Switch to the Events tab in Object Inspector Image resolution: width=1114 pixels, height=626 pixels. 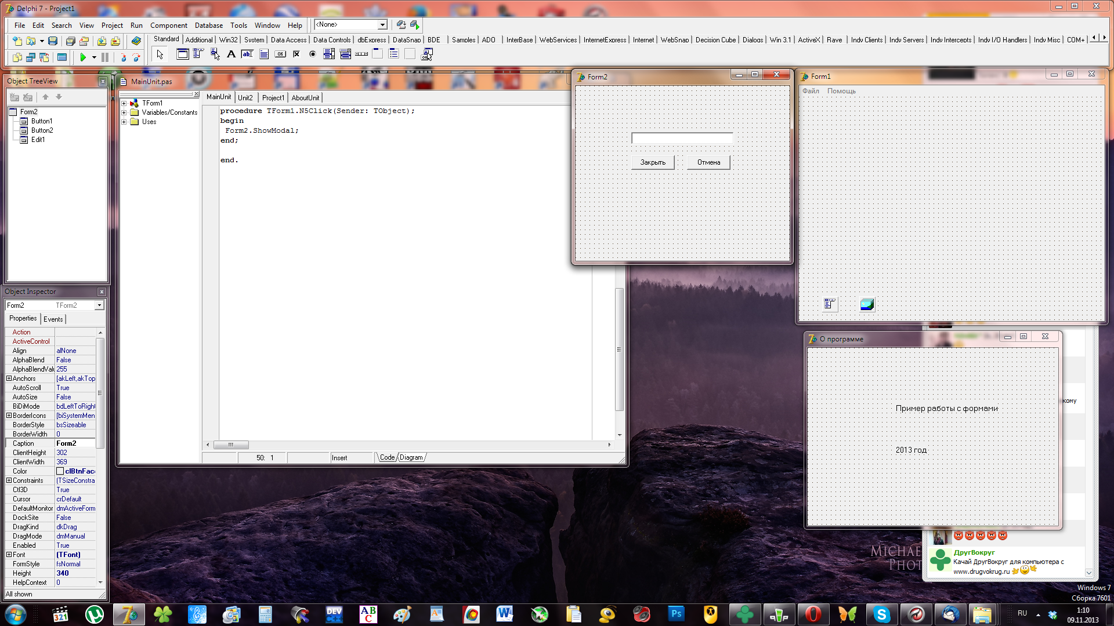click(53, 319)
